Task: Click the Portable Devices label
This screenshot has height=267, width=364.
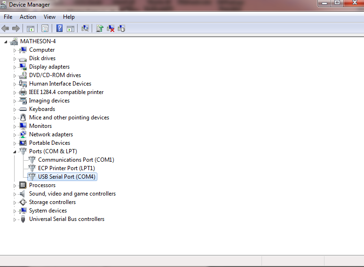Action: click(49, 143)
